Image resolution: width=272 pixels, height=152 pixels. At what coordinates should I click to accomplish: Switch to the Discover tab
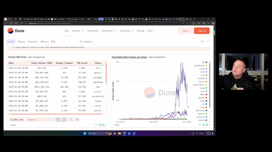point(33,41)
